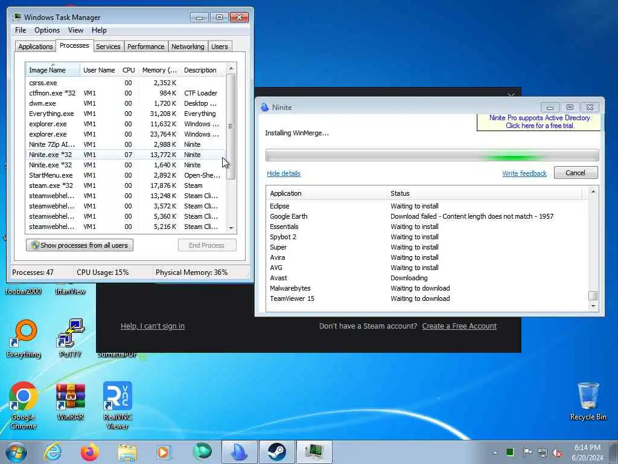Open the View menu in Task Manager
The image size is (618, 464).
pos(75,30)
